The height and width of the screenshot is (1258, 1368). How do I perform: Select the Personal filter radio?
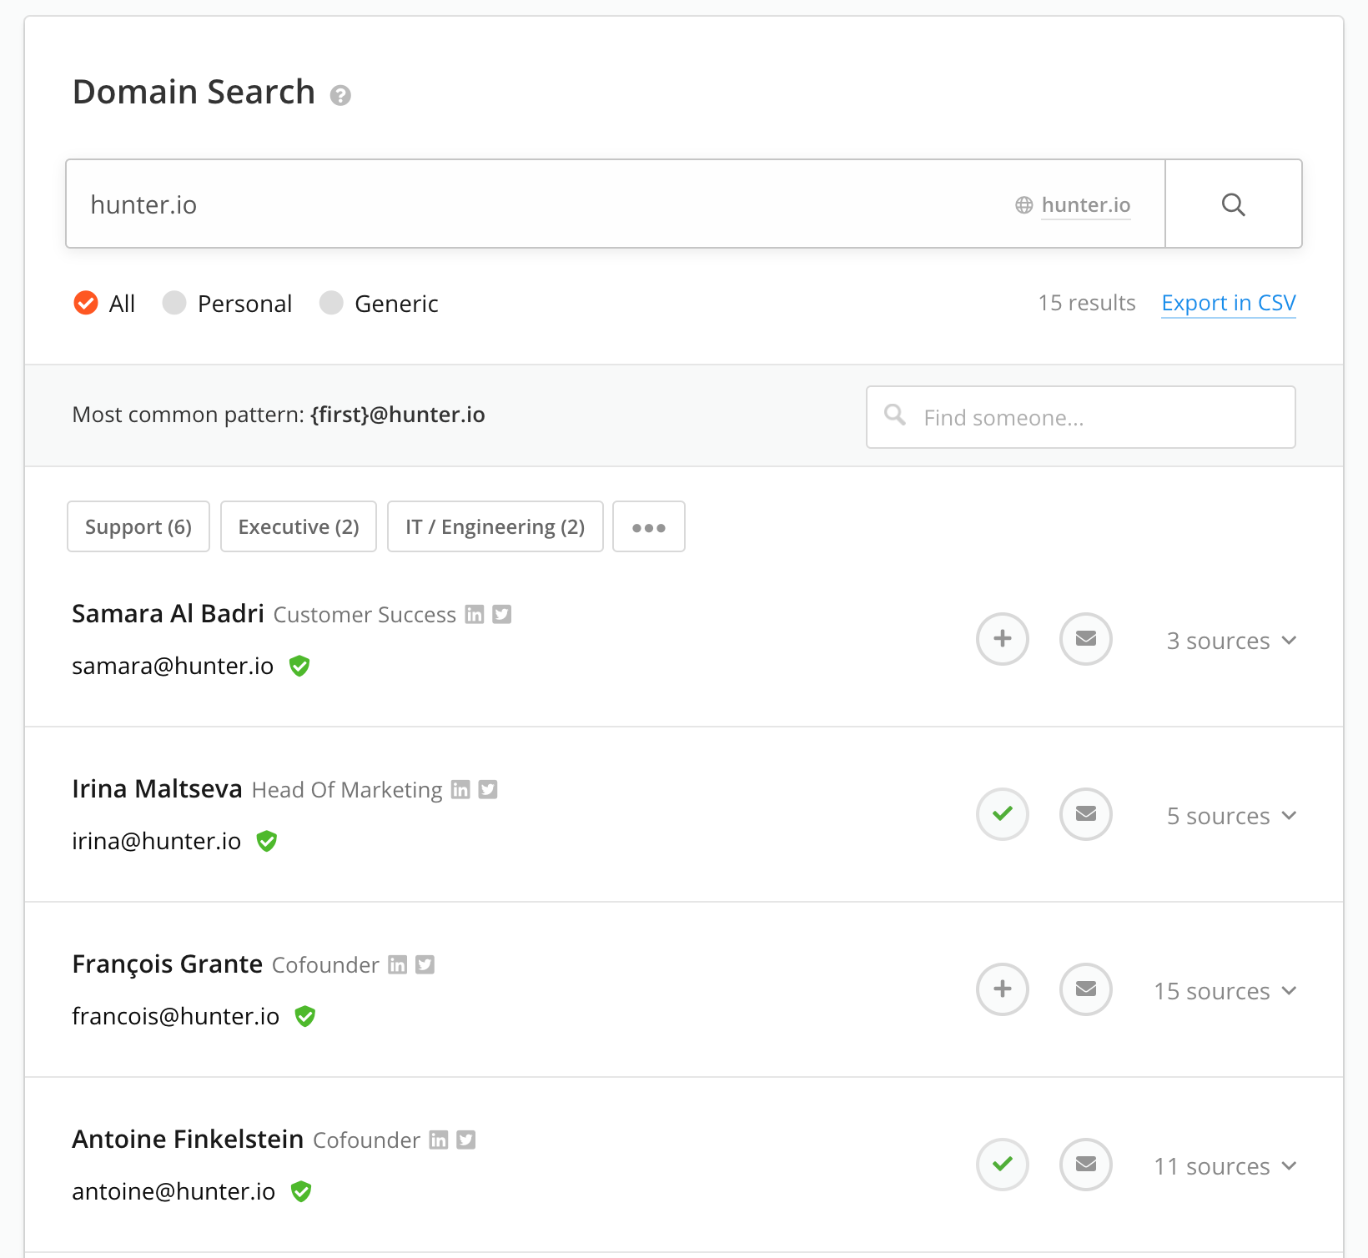pyautogui.click(x=174, y=303)
